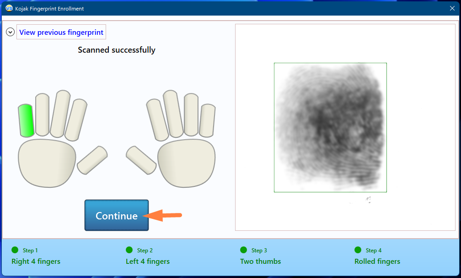The width and height of the screenshot is (461, 278).
Task: Select the Rolled fingers step
Action: point(377,261)
